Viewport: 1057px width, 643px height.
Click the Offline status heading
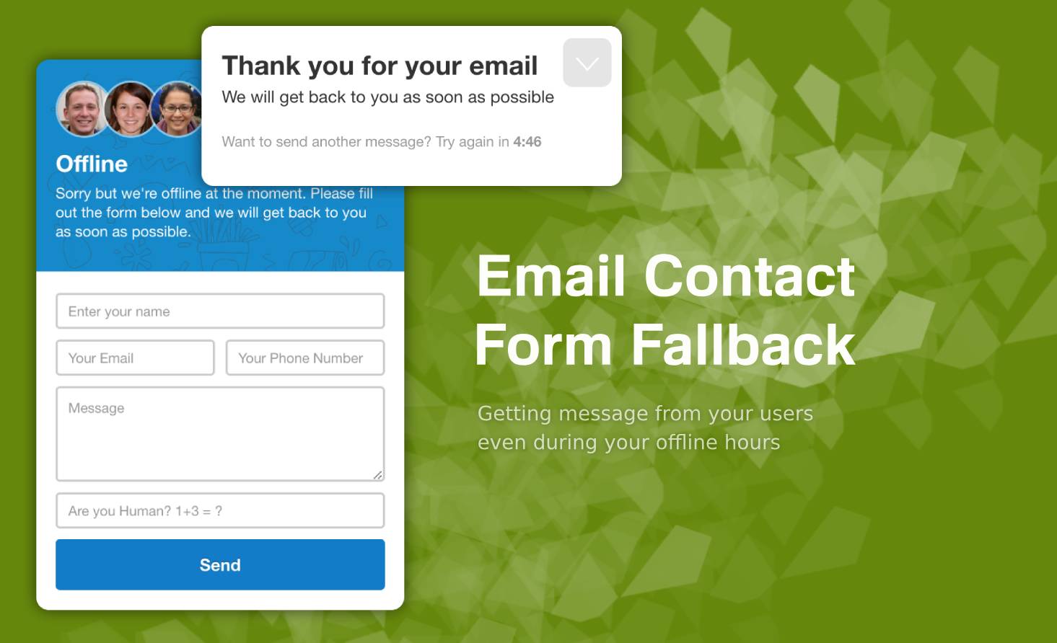pos(92,164)
